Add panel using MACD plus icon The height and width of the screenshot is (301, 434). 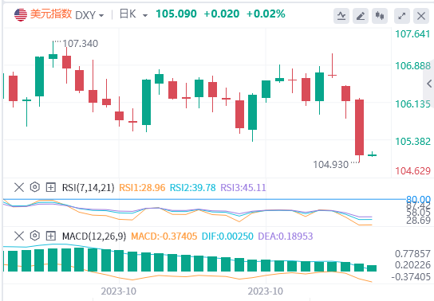pos(50,236)
